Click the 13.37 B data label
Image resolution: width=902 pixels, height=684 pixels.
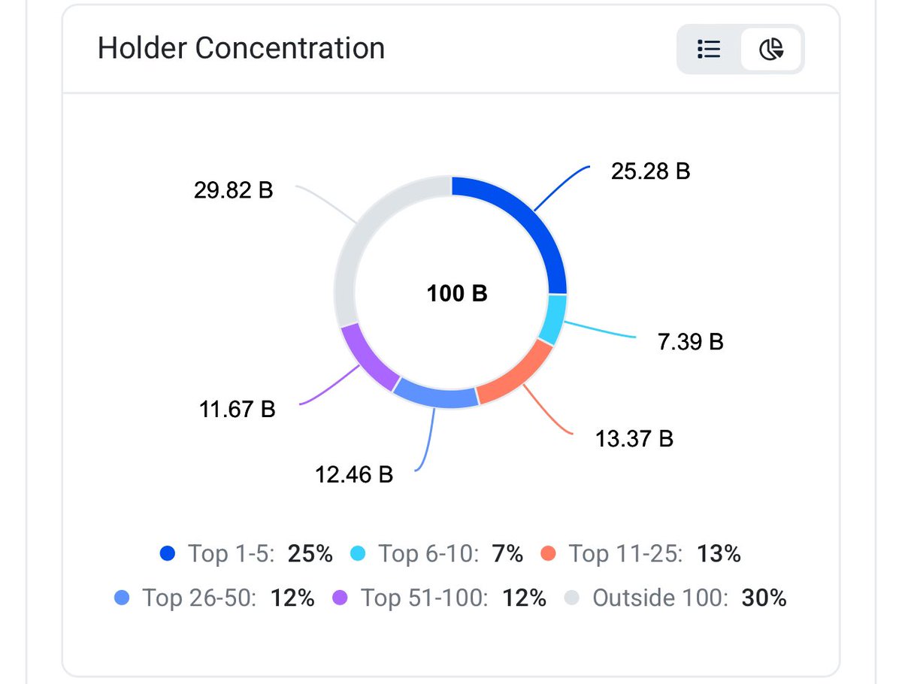(x=634, y=438)
